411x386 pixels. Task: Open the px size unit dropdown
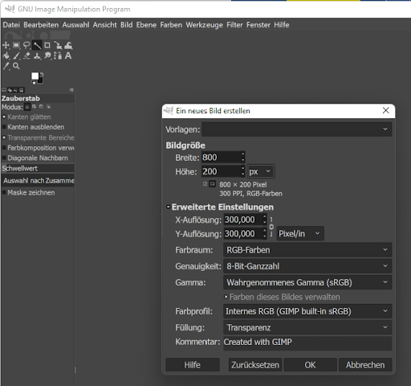(261, 171)
